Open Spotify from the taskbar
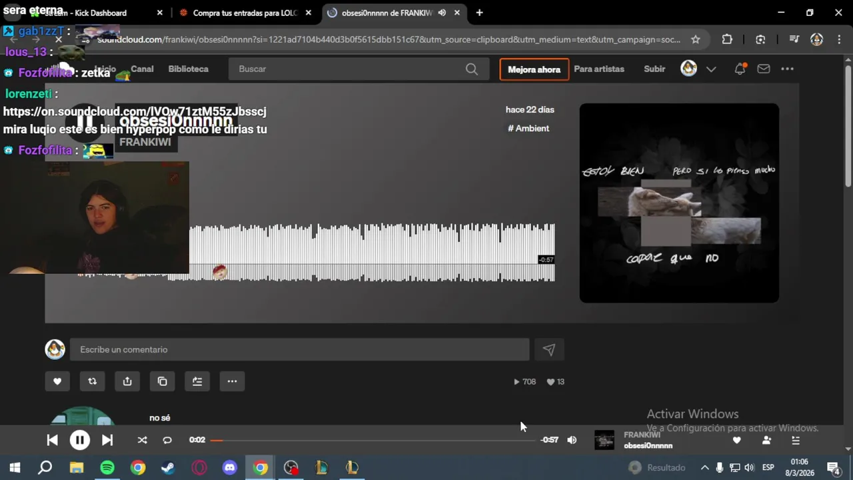Image resolution: width=853 pixels, height=480 pixels. (x=107, y=467)
